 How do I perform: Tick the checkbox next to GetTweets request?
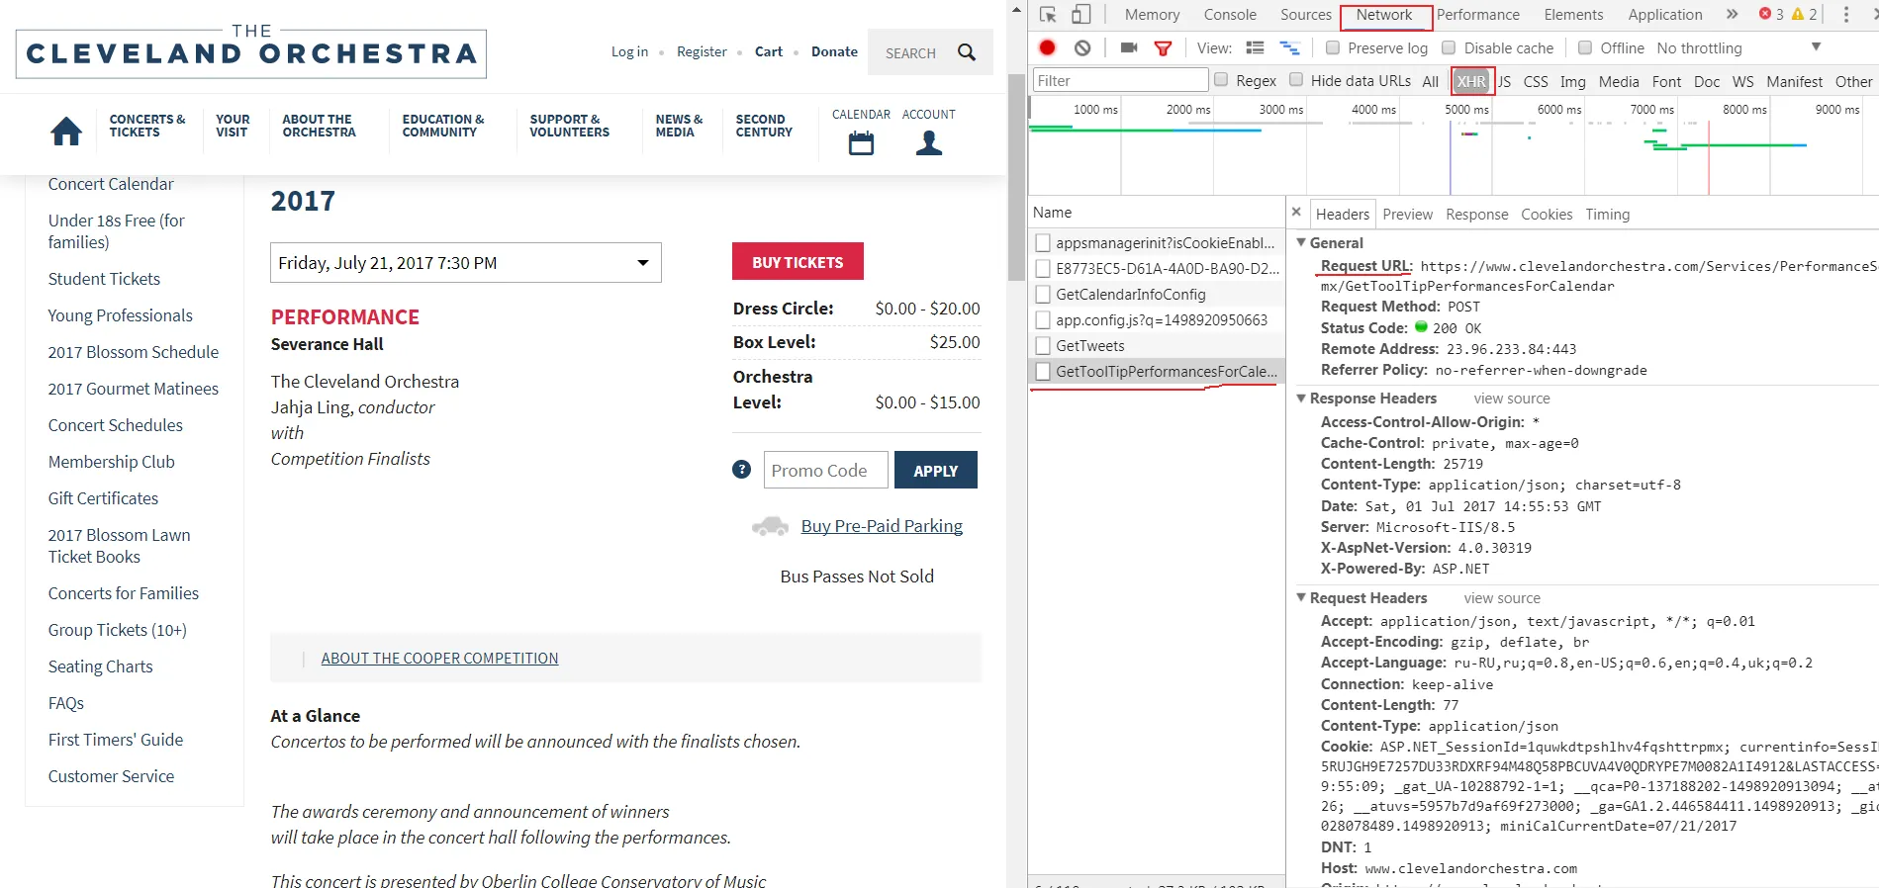[1043, 346]
